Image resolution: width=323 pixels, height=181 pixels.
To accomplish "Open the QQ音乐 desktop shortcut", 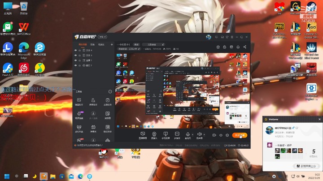I will 40,69.
